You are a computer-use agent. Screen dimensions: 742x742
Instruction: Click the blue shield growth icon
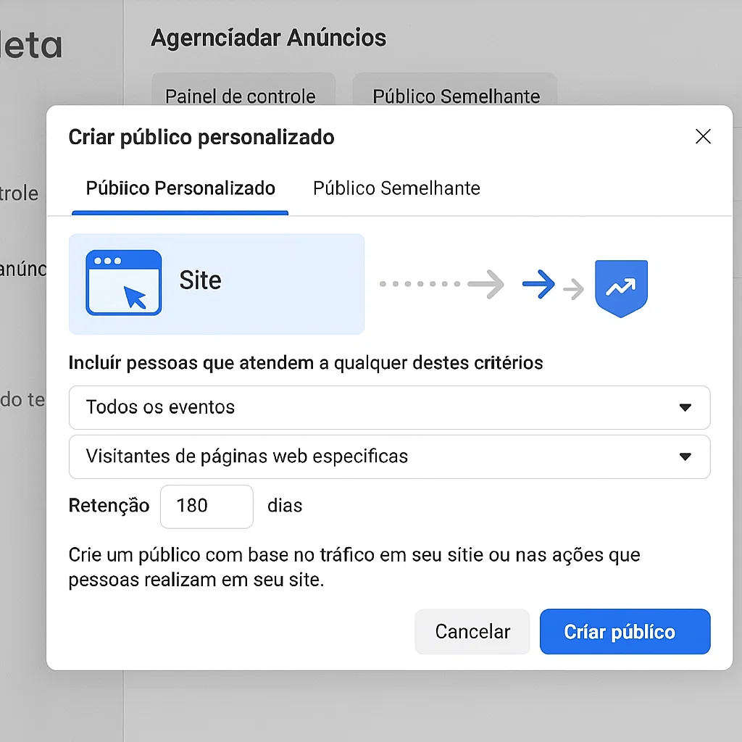621,288
